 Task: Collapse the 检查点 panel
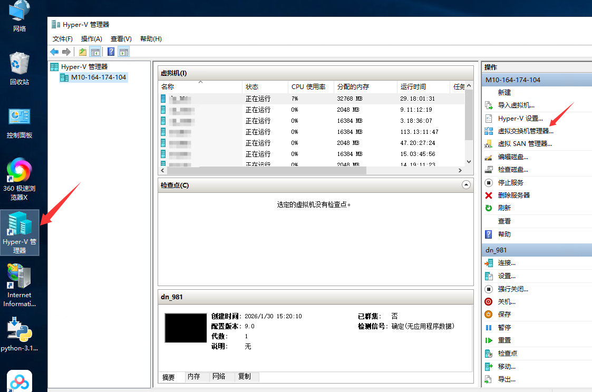(466, 185)
